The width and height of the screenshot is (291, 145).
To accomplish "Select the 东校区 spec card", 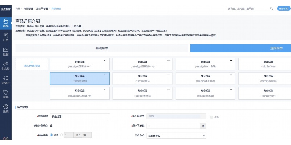I will (x=265, y=79).
